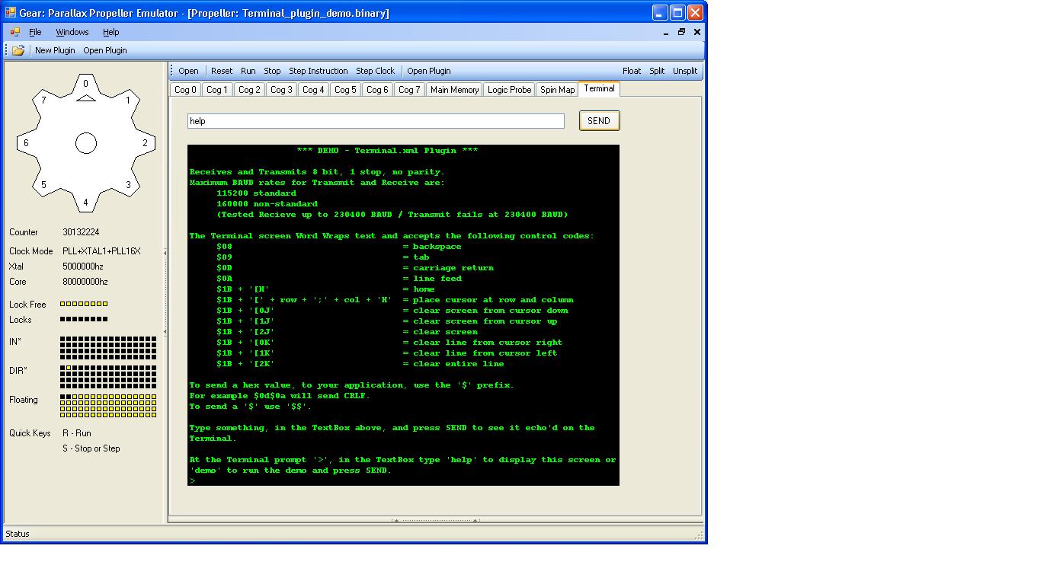Reset the Propeller emulator

pos(221,70)
